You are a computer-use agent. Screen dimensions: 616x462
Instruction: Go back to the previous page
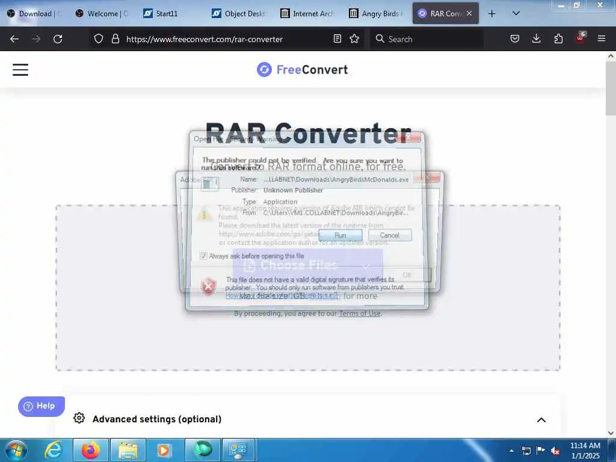tap(14, 39)
